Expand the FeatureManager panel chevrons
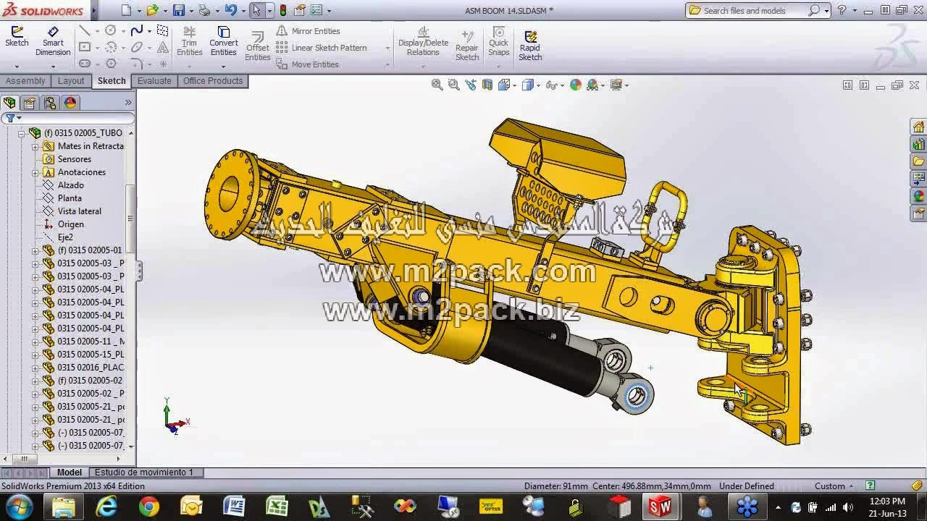 click(x=128, y=103)
